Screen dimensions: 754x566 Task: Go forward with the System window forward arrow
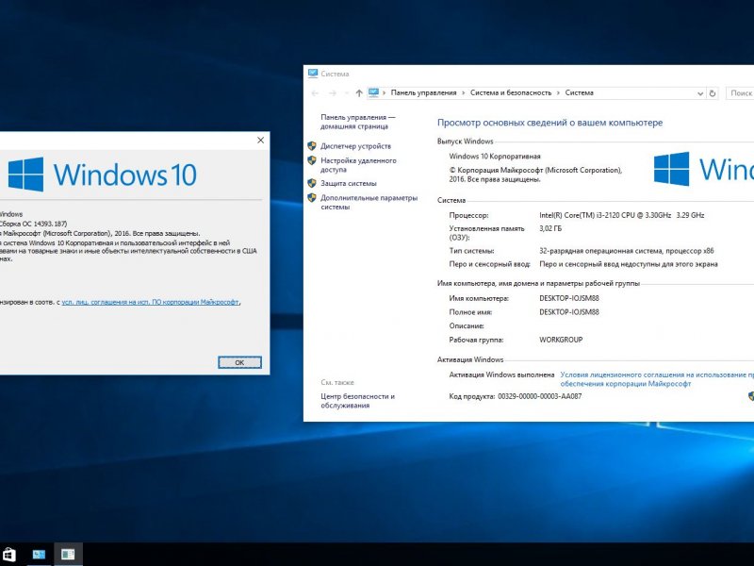click(x=333, y=93)
